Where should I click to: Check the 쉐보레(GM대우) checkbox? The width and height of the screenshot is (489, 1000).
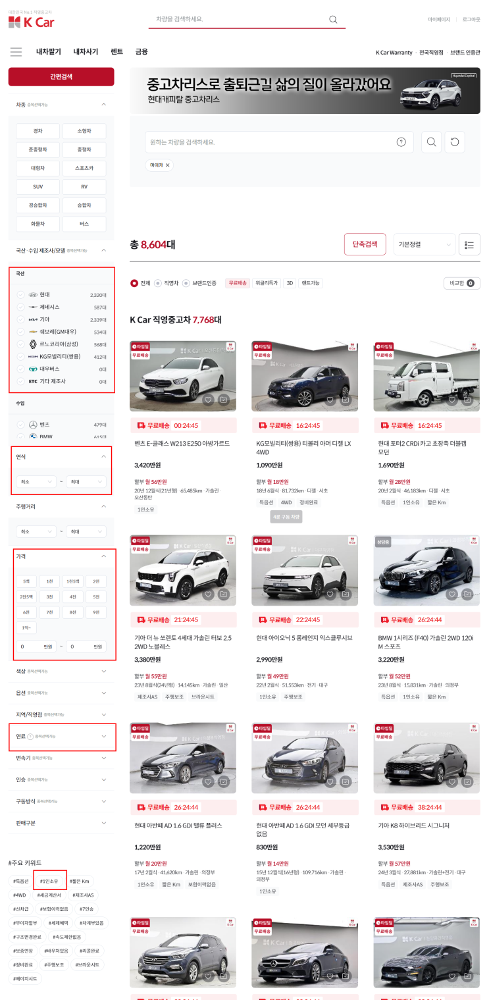pyautogui.click(x=20, y=332)
